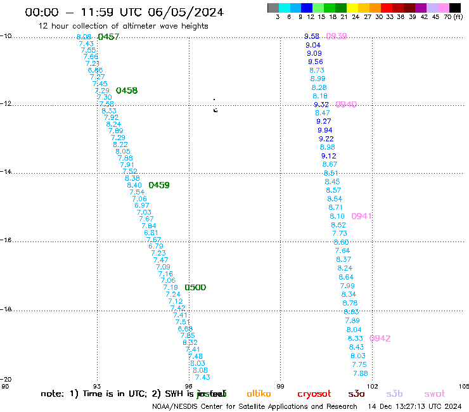Select the wave height reading 7.73
Image resolution: width=469 pixels, height=412 pixels.
(340, 233)
